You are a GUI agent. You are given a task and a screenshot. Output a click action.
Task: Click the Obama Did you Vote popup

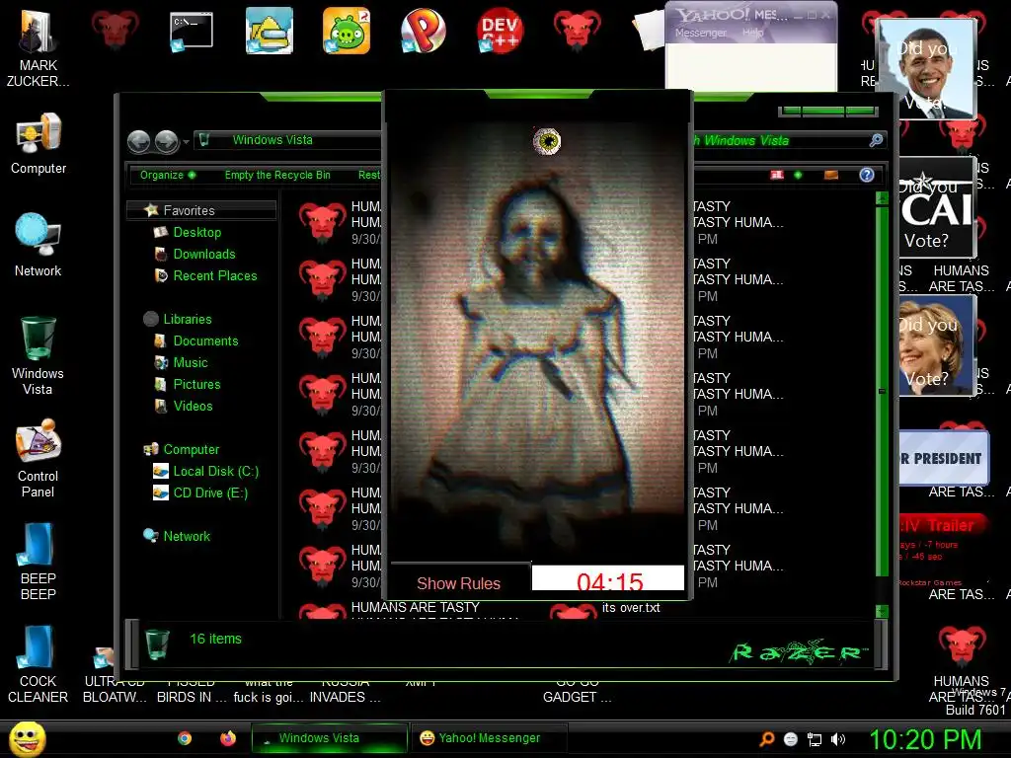pyautogui.click(x=926, y=69)
